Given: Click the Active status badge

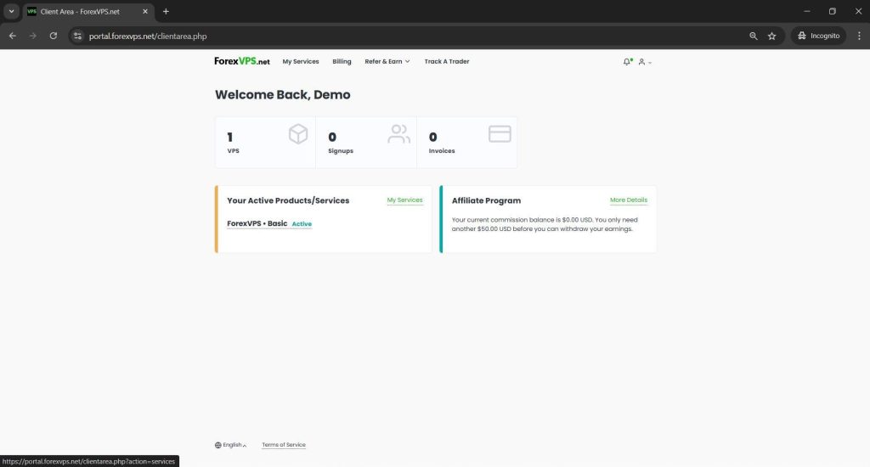Looking at the screenshot, I should (302, 224).
